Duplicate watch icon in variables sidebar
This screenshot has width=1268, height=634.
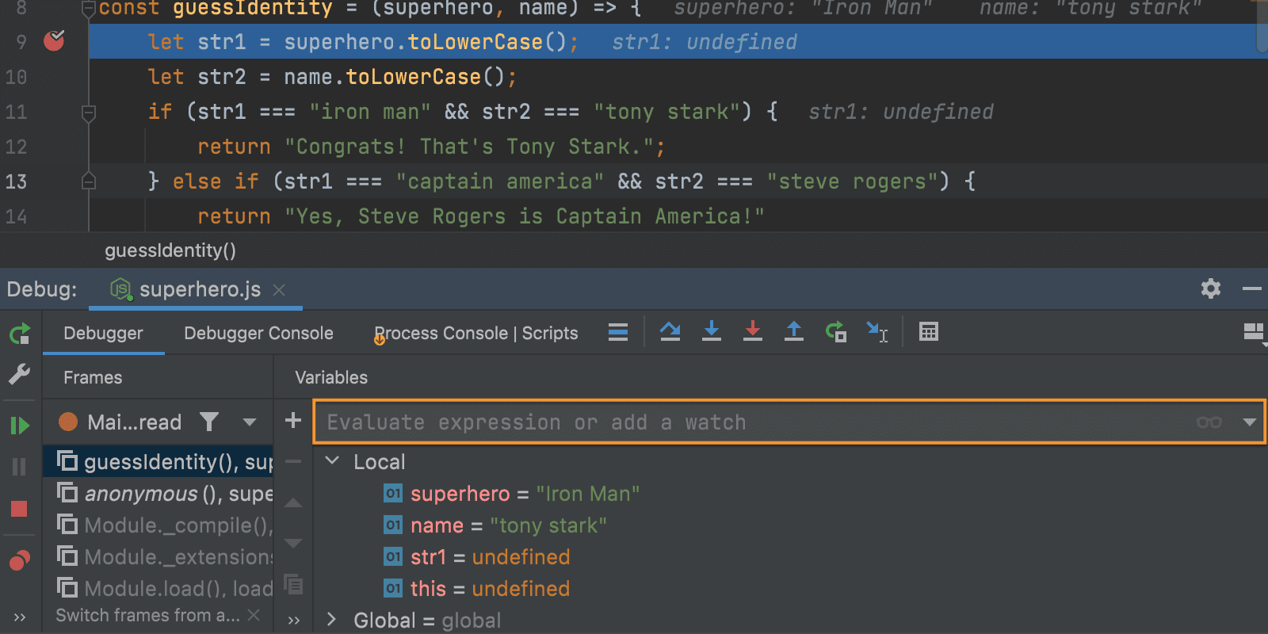coord(293,585)
